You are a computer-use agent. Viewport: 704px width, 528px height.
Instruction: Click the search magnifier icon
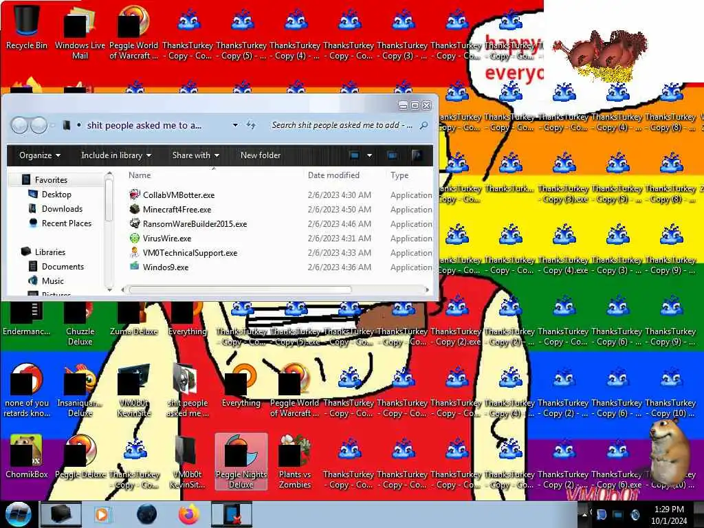click(423, 125)
